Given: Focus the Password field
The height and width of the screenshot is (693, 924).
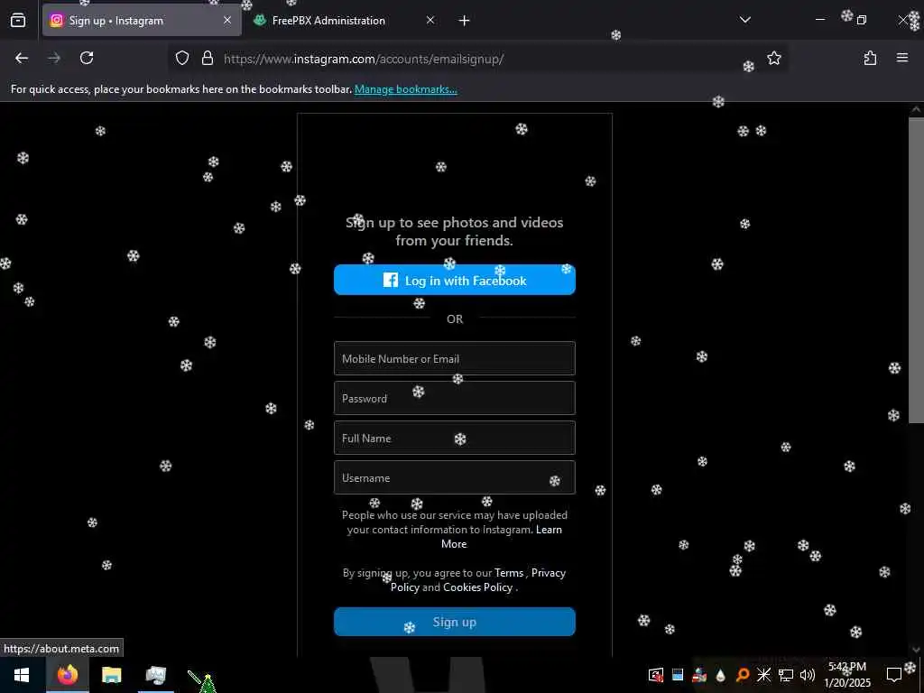Looking at the screenshot, I should click(x=455, y=398).
